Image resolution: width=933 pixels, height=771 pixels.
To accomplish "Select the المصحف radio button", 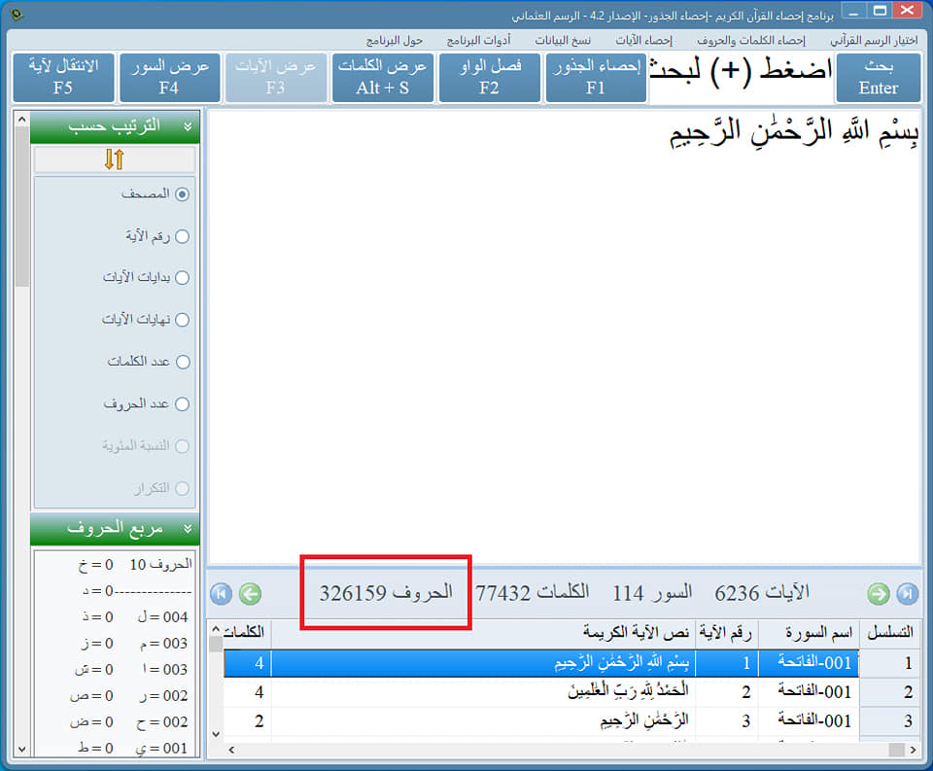I will click(x=182, y=194).
